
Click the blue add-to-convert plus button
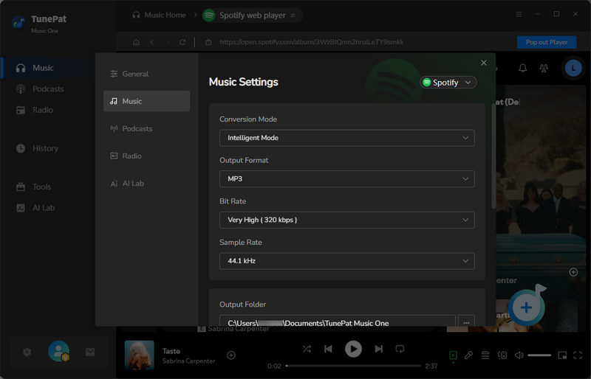coord(526,307)
